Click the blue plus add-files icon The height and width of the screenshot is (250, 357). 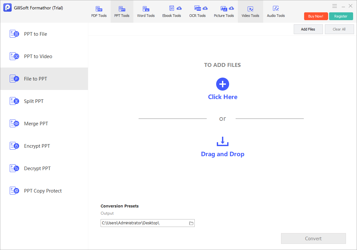pyautogui.click(x=222, y=84)
